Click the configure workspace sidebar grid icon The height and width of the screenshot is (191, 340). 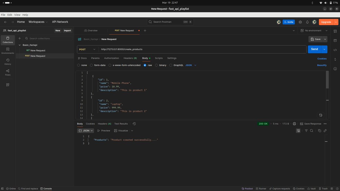click(x=8, y=85)
